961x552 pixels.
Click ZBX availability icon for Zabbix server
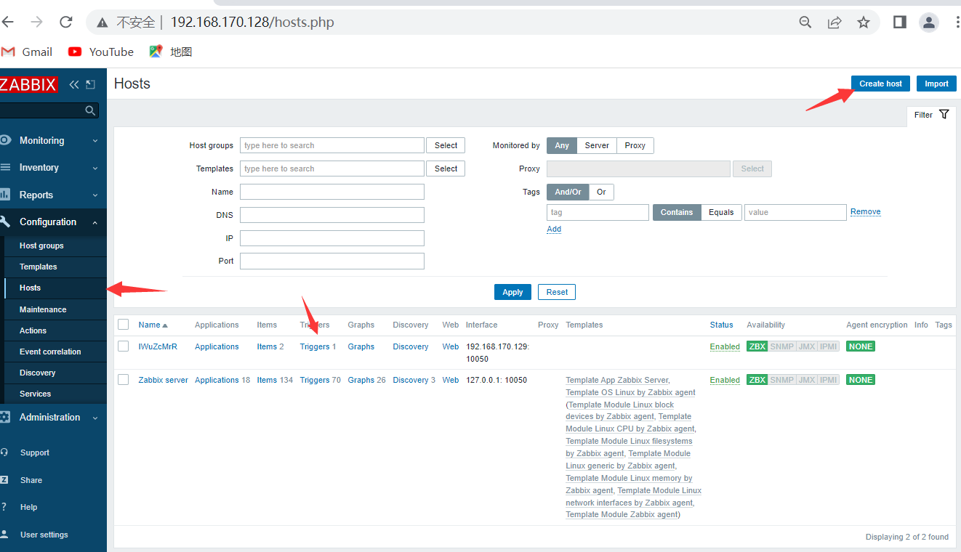point(757,380)
